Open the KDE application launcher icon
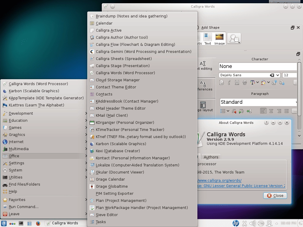 point(4,223)
